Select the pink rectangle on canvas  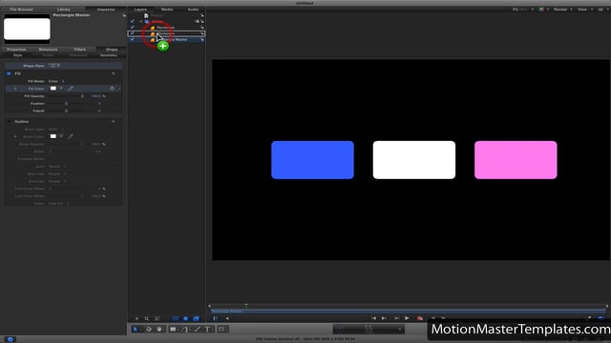(516, 160)
